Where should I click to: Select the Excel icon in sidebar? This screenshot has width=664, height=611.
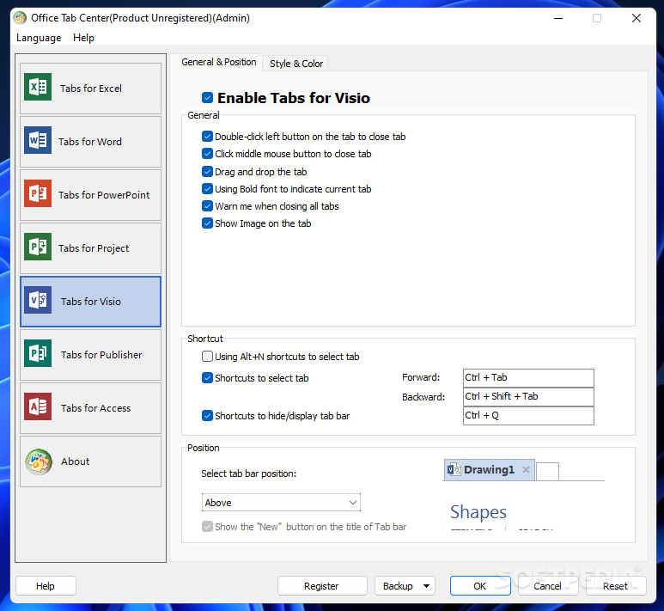click(38, 87)
